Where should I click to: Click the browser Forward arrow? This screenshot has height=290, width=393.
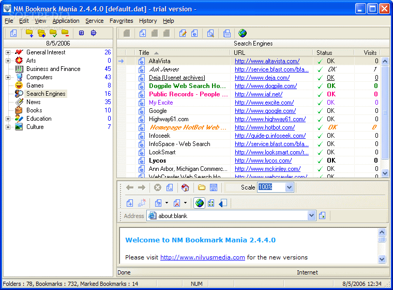pyautogui.click(x=142, y=187)
